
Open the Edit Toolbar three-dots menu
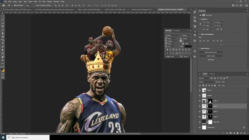[x=3, y=63]
